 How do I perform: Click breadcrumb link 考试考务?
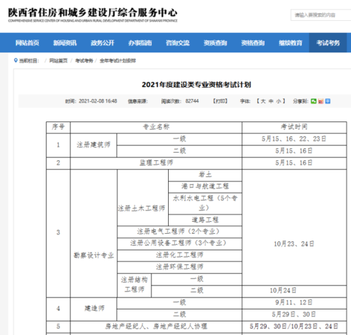tap(84, 61)
